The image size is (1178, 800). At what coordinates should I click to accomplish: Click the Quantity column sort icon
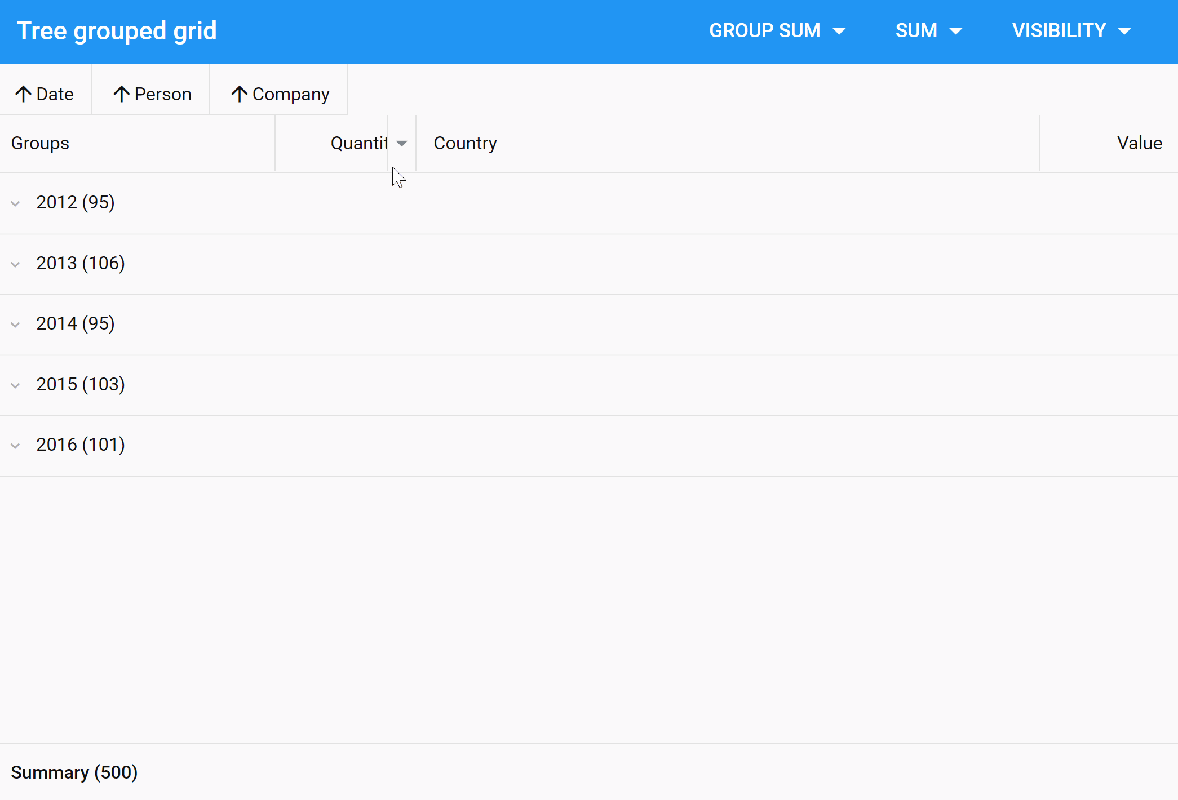point(403,144)
